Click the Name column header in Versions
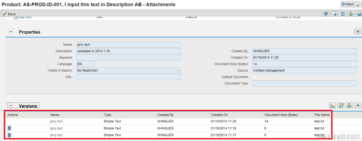The image size is (362, 141). (x=75, y=115)
